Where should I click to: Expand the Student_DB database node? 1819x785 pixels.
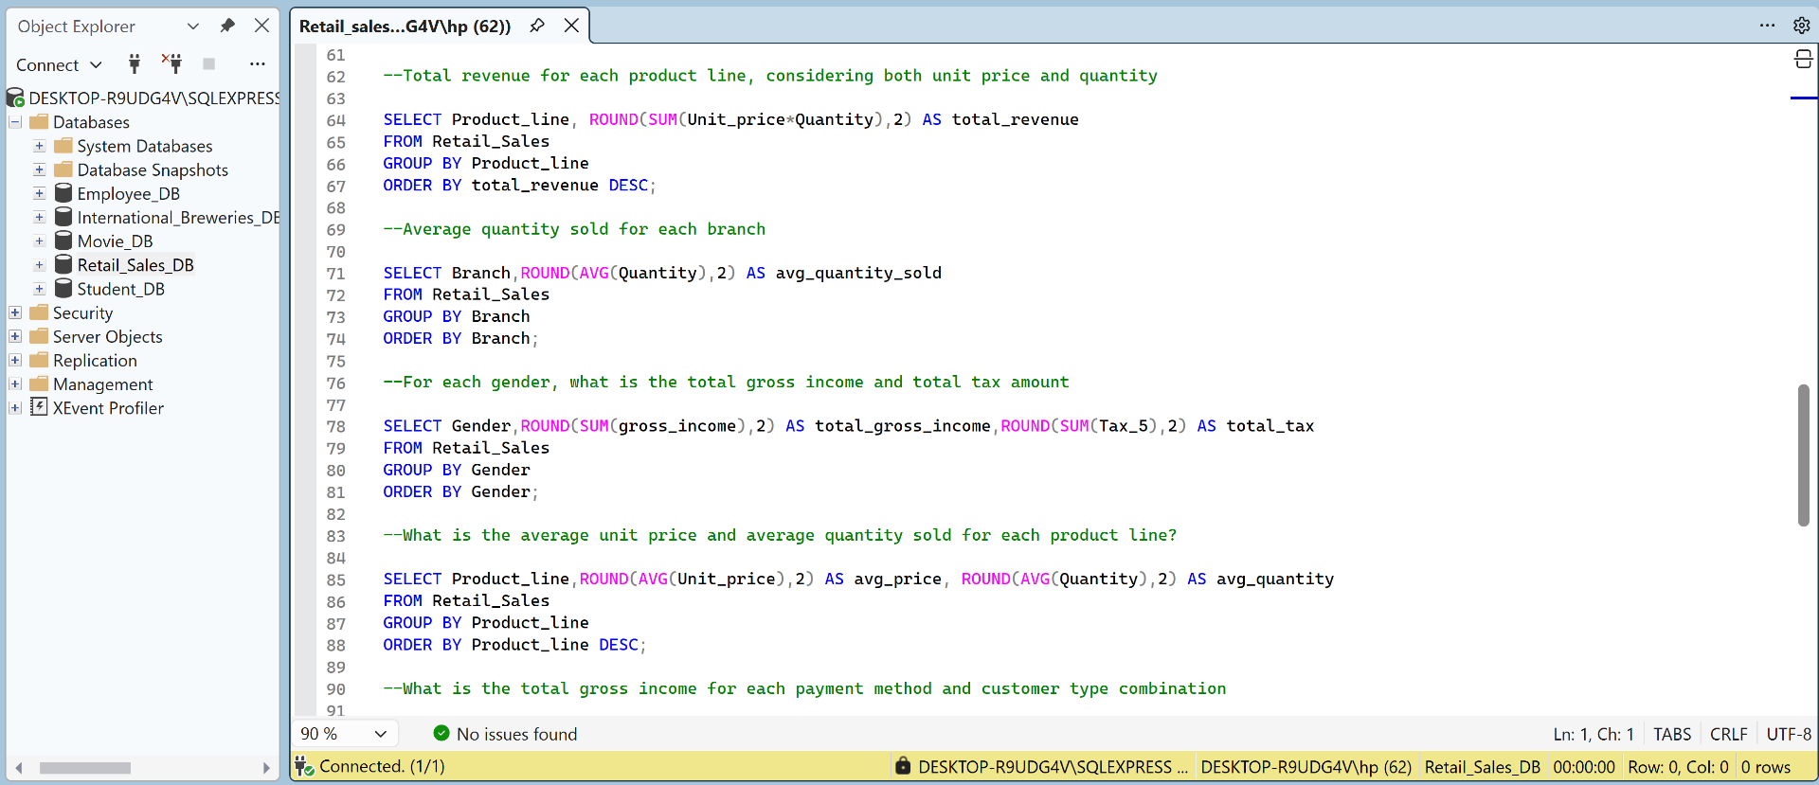[40, 289]
